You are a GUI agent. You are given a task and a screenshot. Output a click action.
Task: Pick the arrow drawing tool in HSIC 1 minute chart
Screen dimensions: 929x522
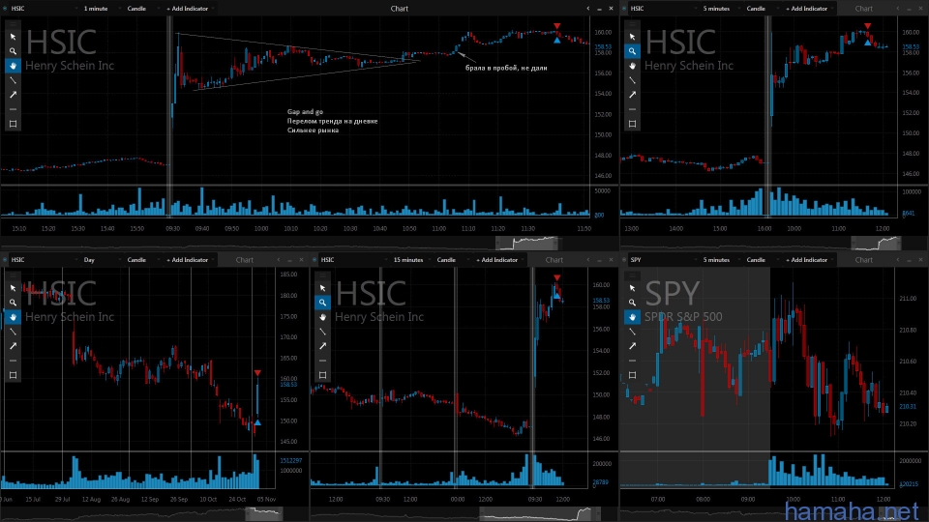tap(13, 95)
